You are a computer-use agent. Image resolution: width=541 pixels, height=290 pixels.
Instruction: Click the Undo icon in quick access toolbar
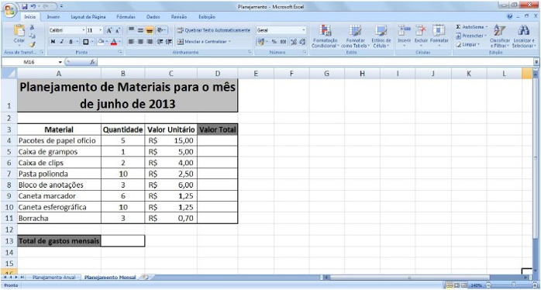33,6
